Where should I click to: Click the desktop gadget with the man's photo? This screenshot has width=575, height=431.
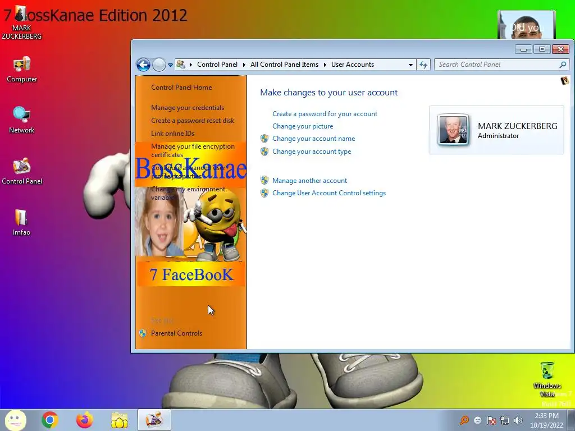527,25
